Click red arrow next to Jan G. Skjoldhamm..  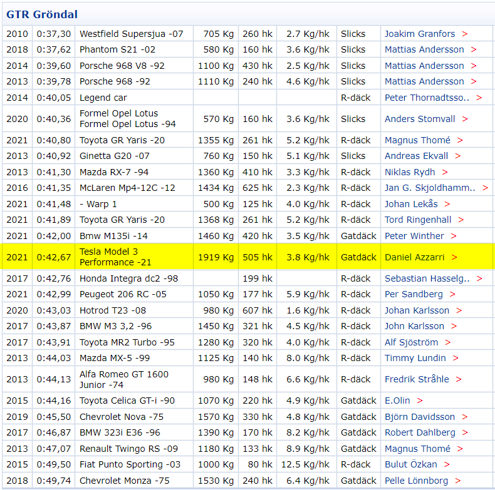click(485, 188)
